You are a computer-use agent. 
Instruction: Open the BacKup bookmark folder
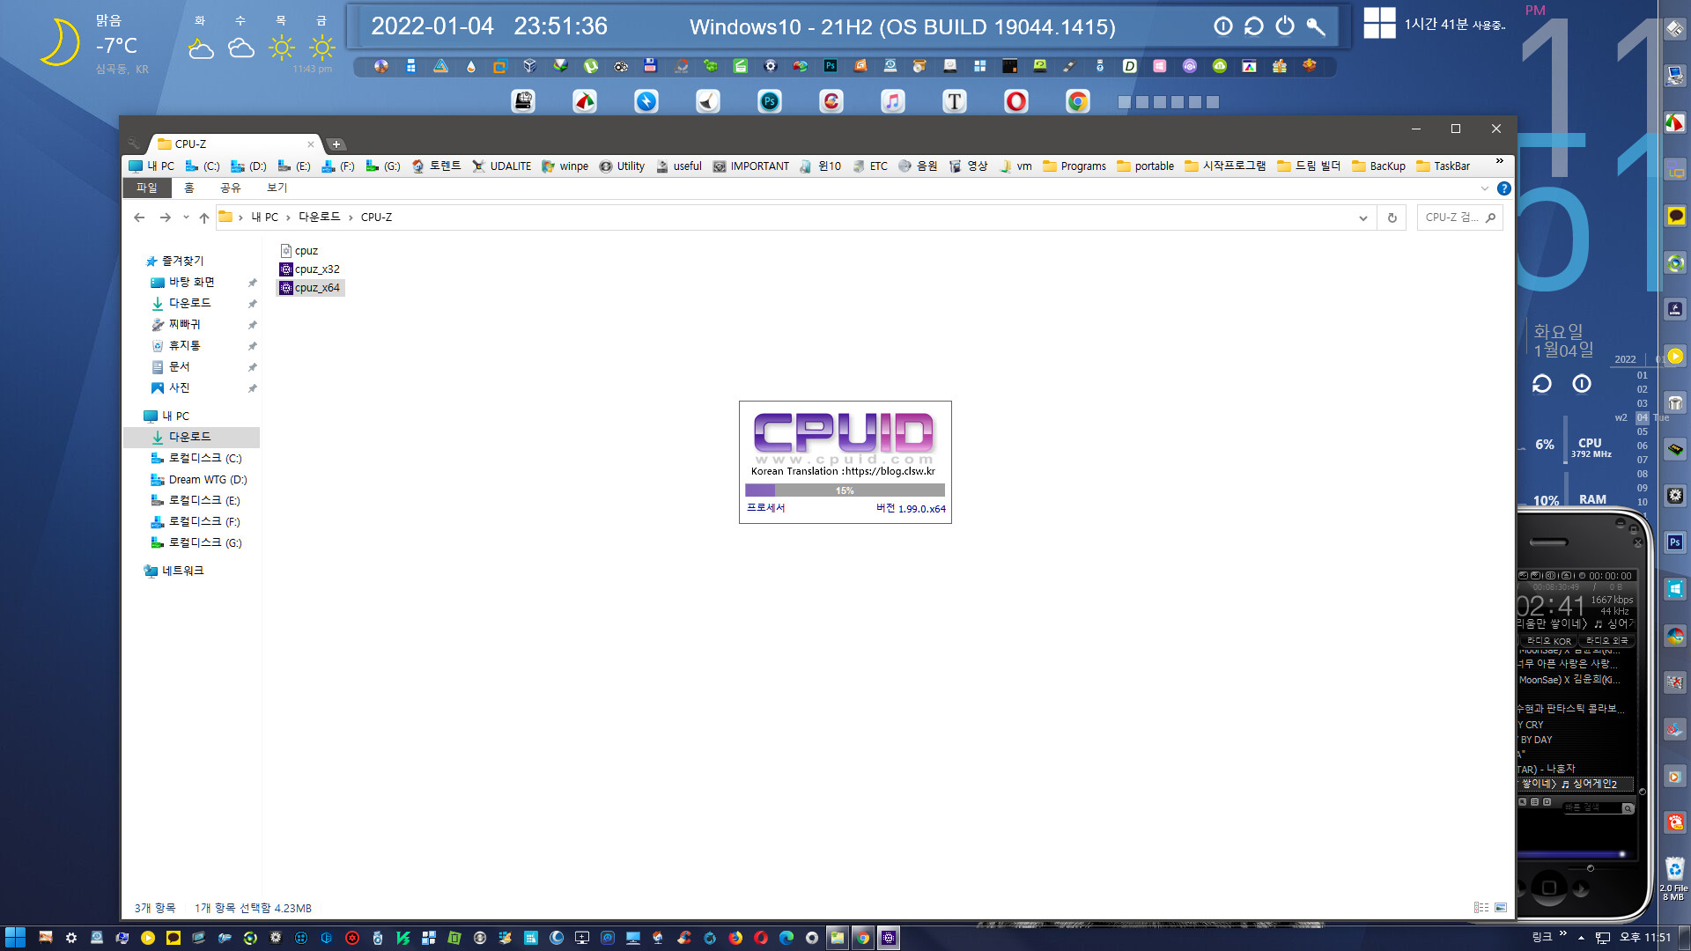[x=1379, y=166]
